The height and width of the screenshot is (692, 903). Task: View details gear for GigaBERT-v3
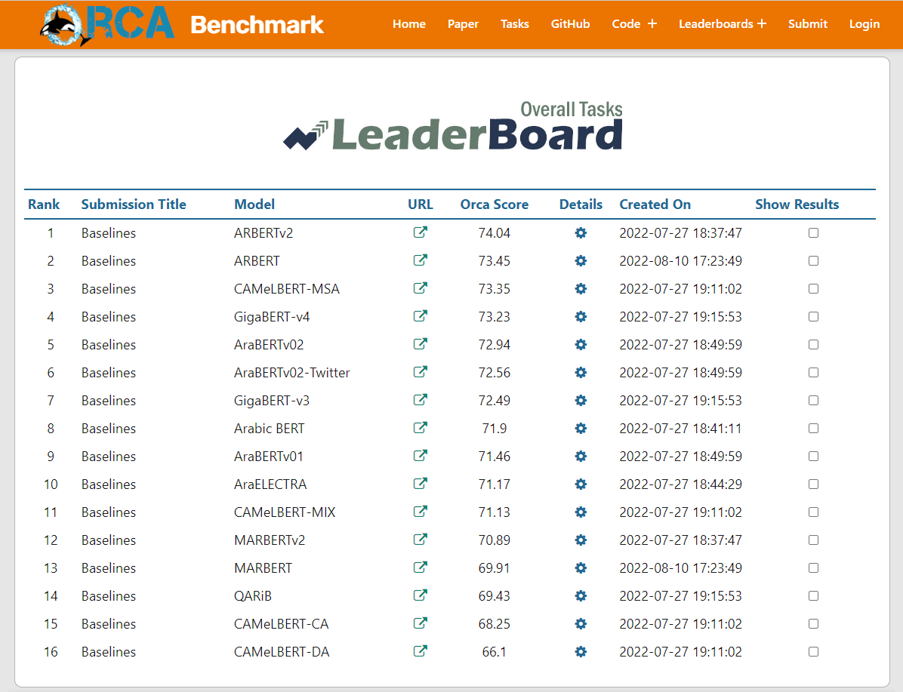pos(581,400)
